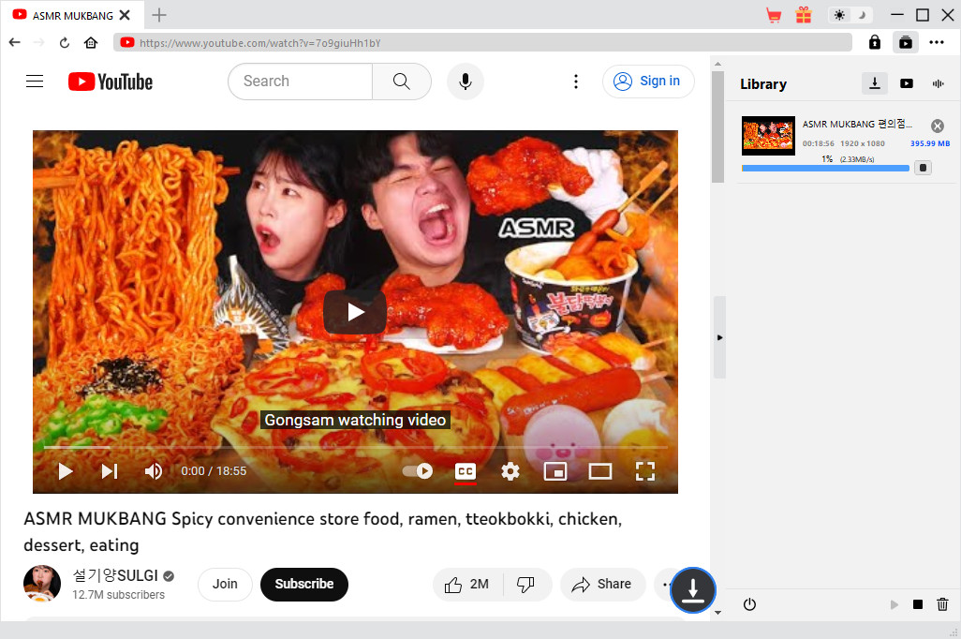Viewport: 961px width, 639px height.
Task: Switch to the audio tab in Library
Action: (938, 83)
